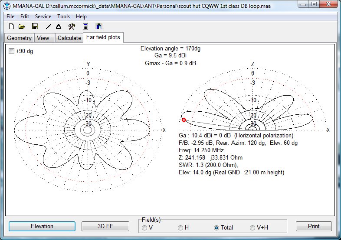Screen dimensions: 341x240
Task: Expand the Tools menu
Action: pos(63,16)
